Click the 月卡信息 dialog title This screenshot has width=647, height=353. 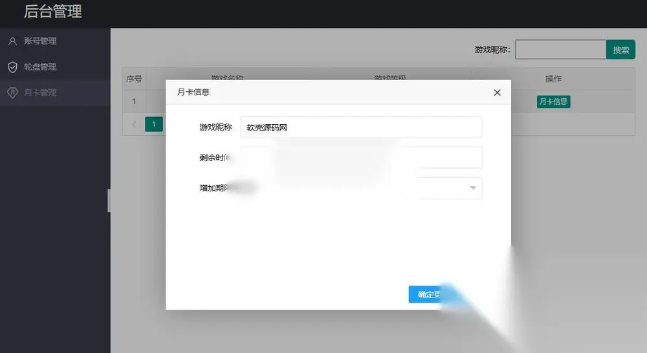193,92
